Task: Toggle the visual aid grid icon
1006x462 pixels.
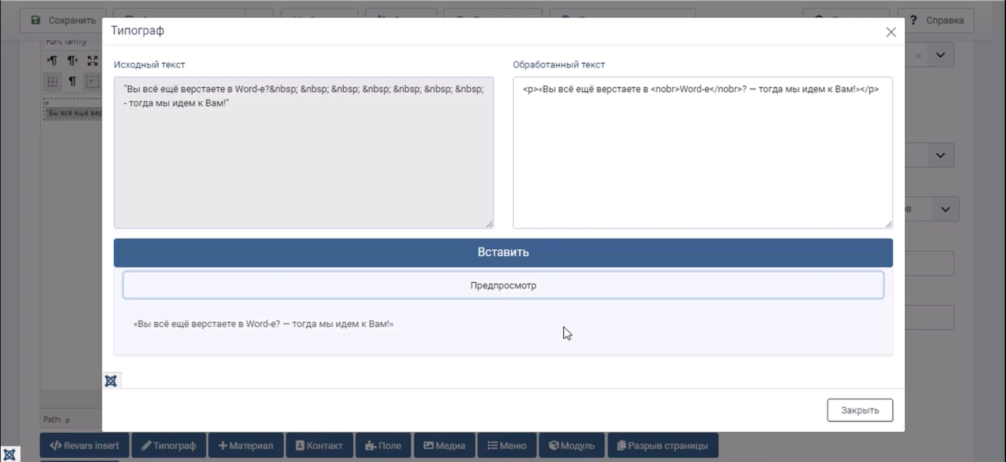Action: [x=52, y=82]
